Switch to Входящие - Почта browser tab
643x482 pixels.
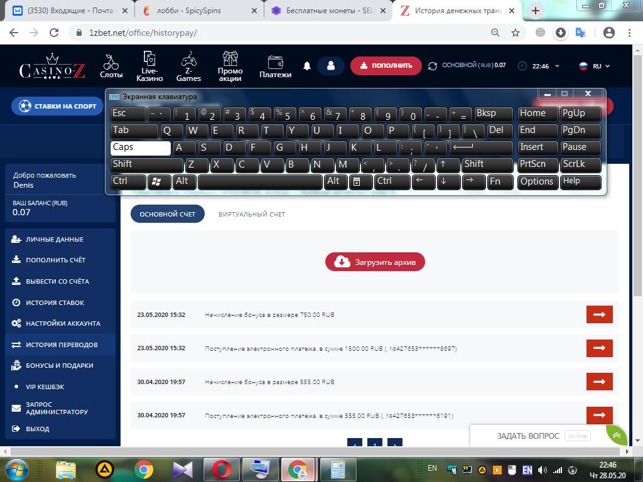(70, 11)
